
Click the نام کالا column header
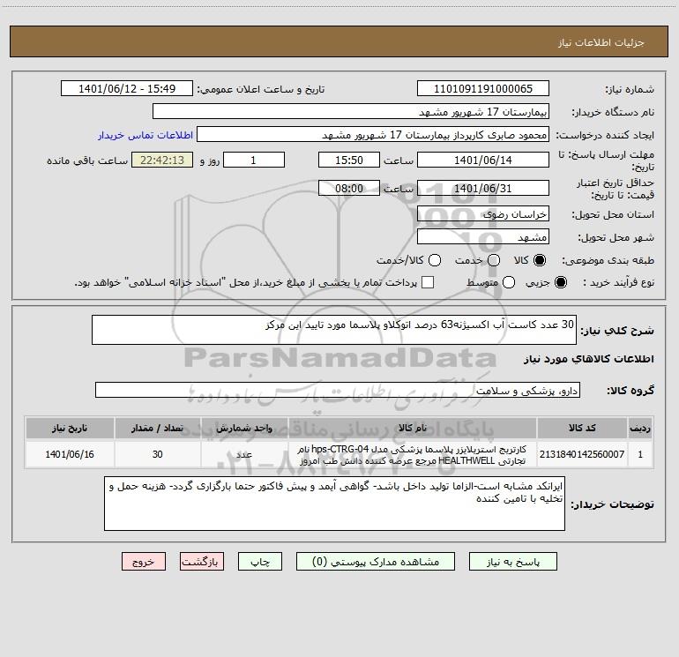[x=413, y=428]
